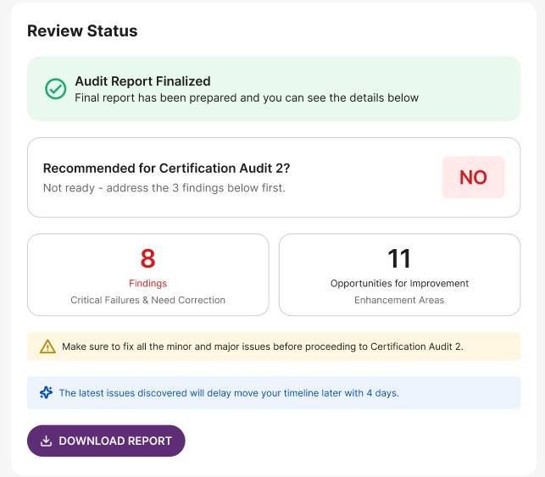
Task: Click the download arrow icon in button
Action: point(47,441)
